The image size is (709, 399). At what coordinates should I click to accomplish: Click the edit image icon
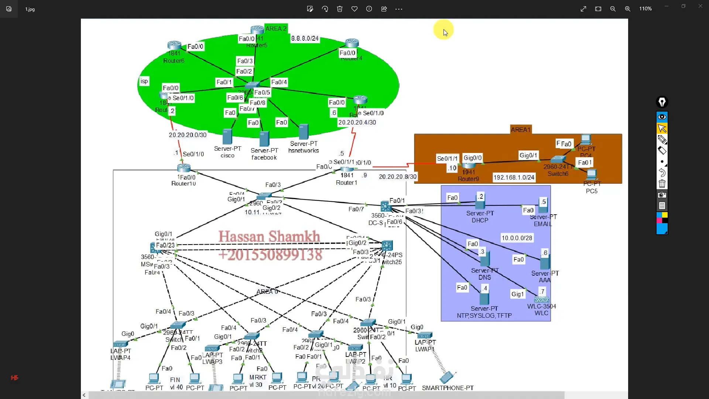[310, 9]
